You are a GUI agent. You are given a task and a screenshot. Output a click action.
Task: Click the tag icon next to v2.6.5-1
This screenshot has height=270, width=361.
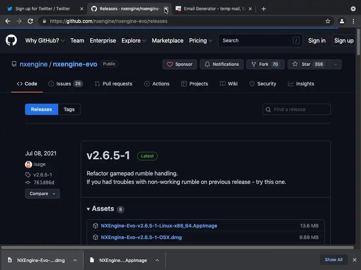pos(28,175)
